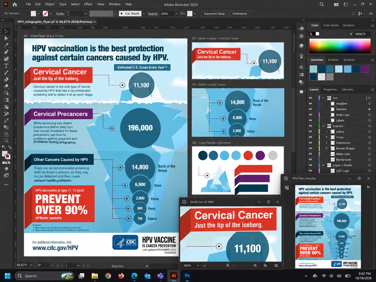Open Detail View 200% zoom dropdown
This screenshot has height=282, width=376.
198,266
